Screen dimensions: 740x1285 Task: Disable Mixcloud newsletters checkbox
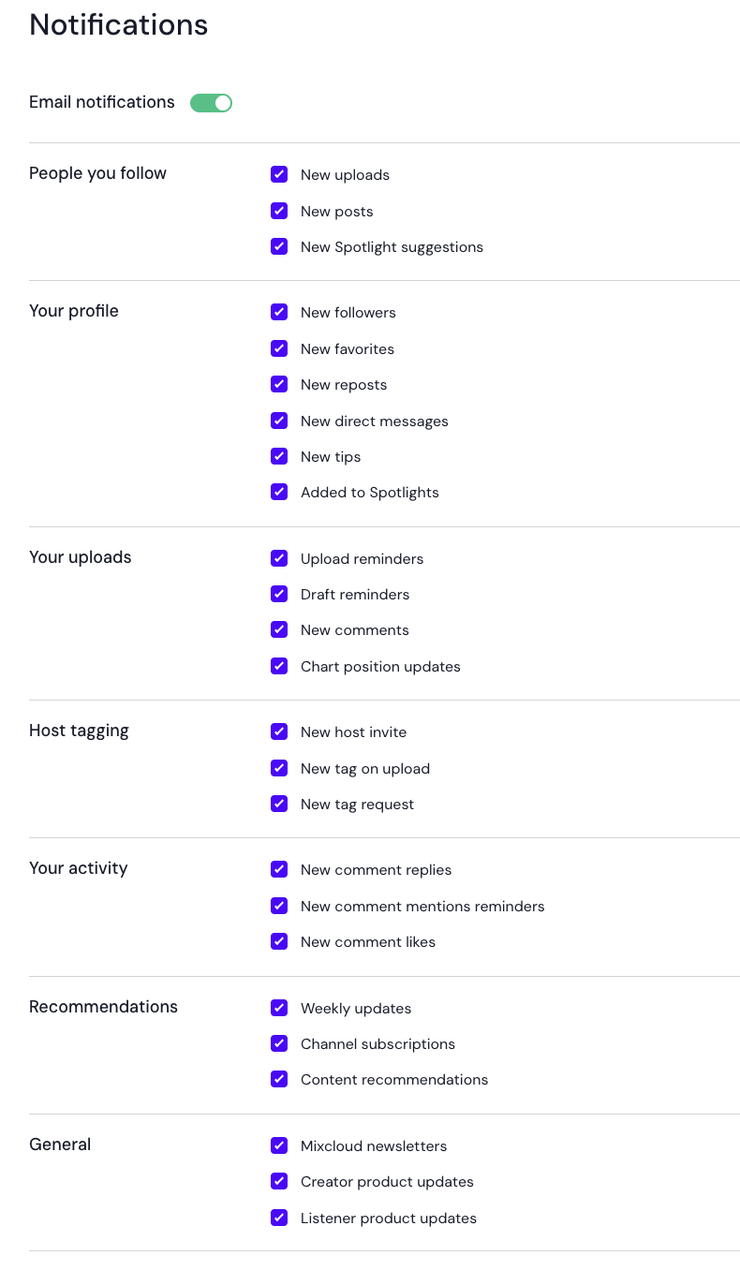coord(279,1145)
